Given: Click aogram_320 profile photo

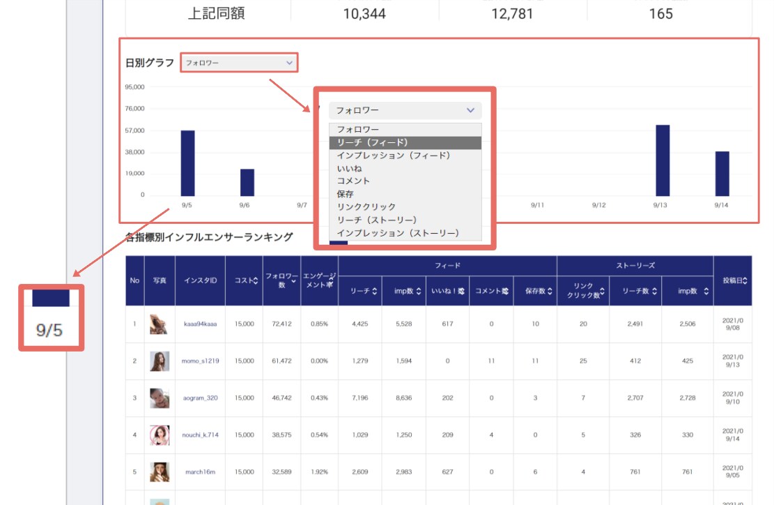Looking at the screenshot, I should click(160, 398).
